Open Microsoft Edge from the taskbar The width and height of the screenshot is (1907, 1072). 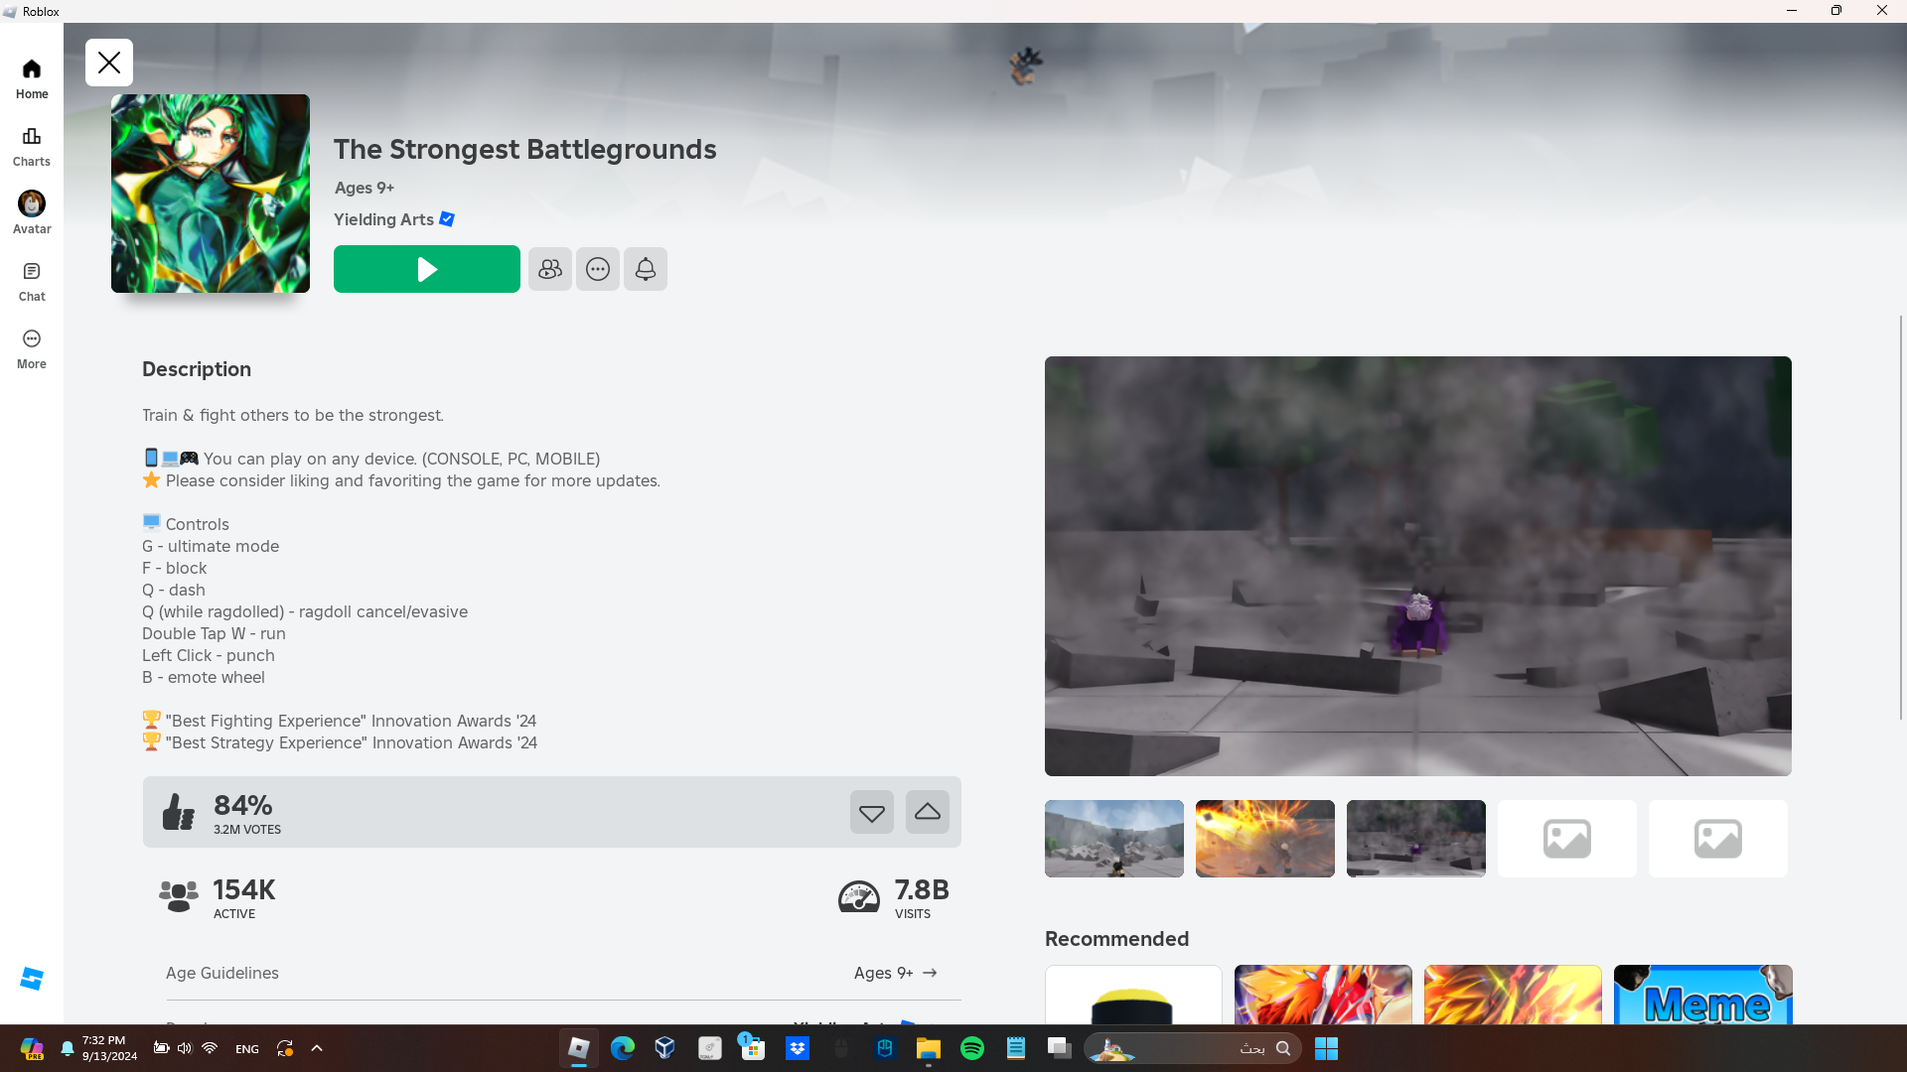[x=623, y=1048]
